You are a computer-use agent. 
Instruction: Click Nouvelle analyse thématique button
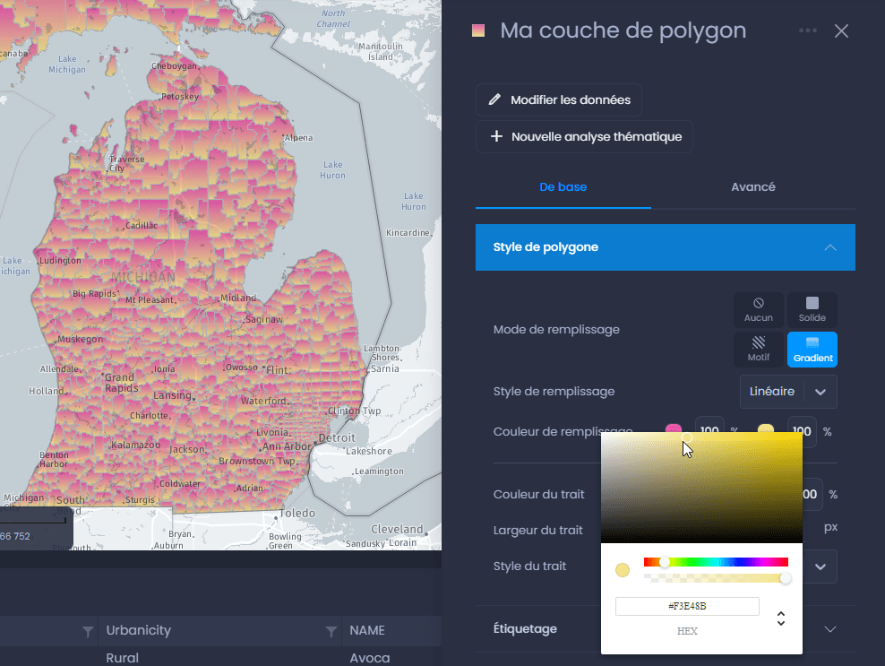click(x=584, y=137)
